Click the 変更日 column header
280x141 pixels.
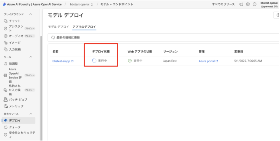coord(239,51)
